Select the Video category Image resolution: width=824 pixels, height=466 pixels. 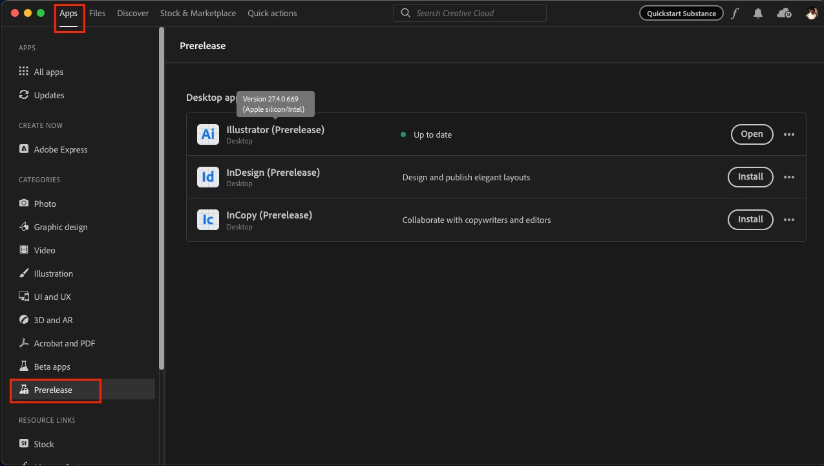[45, 251]
